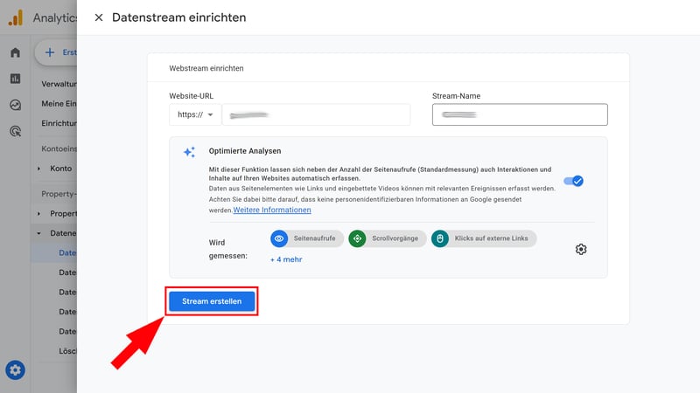Image resolution: width=700 pixels, height=393 pixels.
Task: Click the Klicks auf externe Links mouse icon
Action: pyautogui.click(x=440, y=238)
